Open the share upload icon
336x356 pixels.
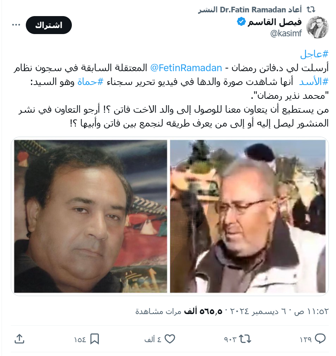[x=19, y=339]
